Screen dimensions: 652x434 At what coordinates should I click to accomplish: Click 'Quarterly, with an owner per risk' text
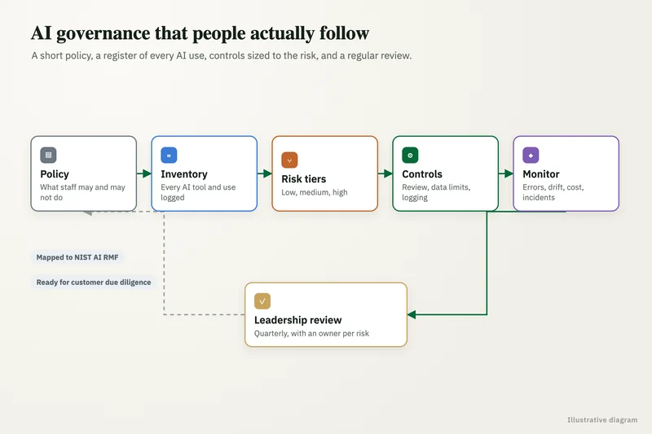pos(311,334)
